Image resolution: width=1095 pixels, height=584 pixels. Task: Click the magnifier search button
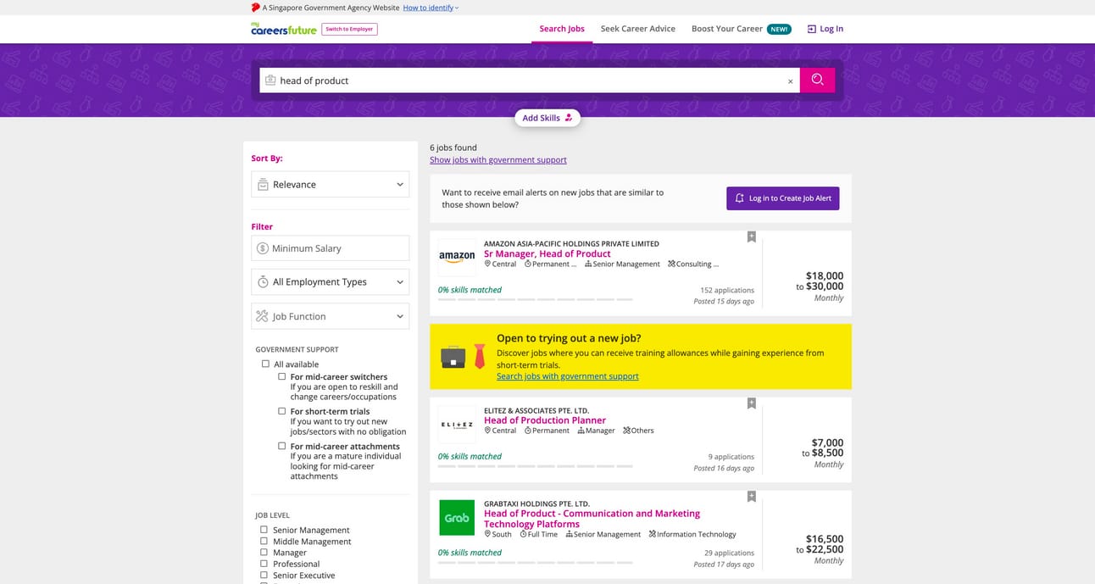coord(817,80)
